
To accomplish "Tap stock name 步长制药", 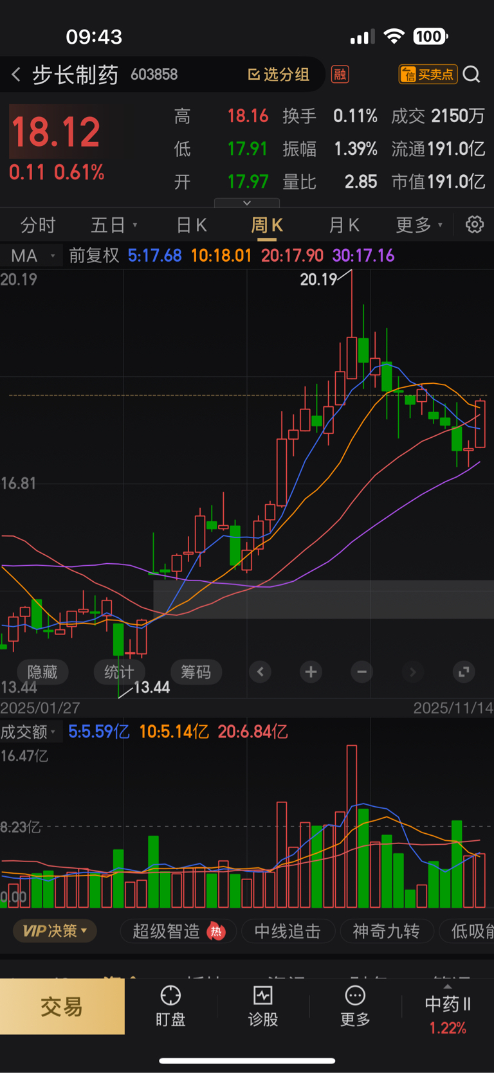I will pyautogui.click(x=75, y=75).
